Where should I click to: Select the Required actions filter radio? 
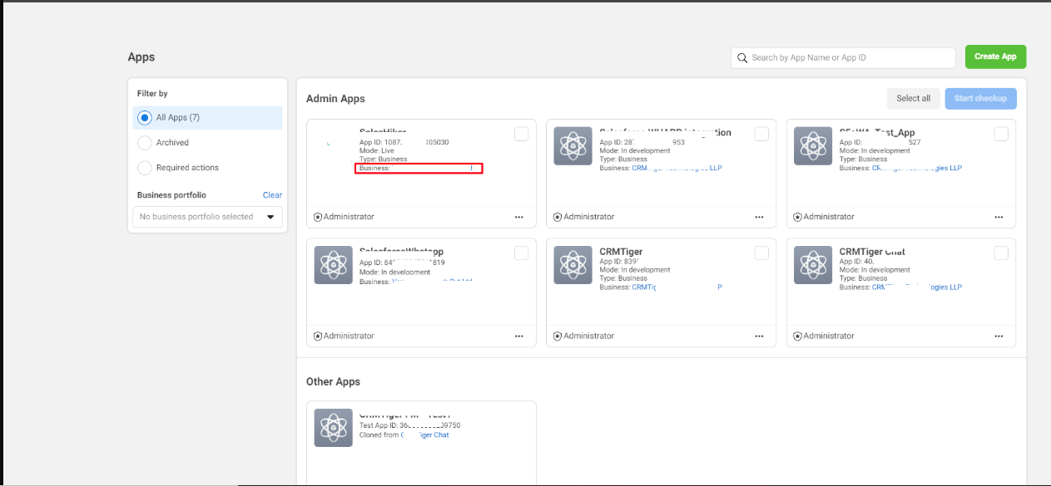pos(145,168)
